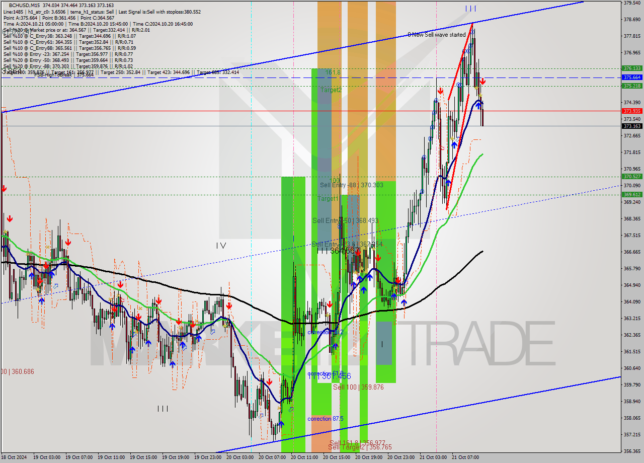Click the 'Sell 161.8 | 356.977' label
The image size is (644, 463).
click(x=357, y=443)
